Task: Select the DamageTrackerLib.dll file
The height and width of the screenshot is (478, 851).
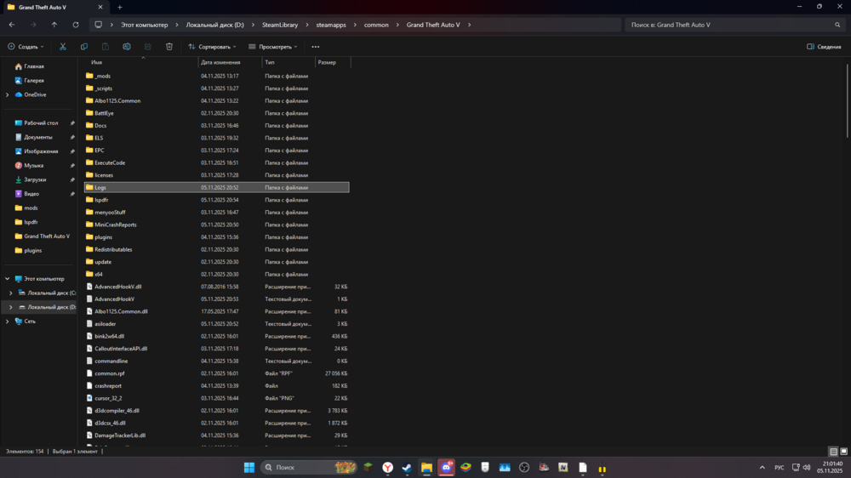Action: pyautogui.click(x=216, y=435)
